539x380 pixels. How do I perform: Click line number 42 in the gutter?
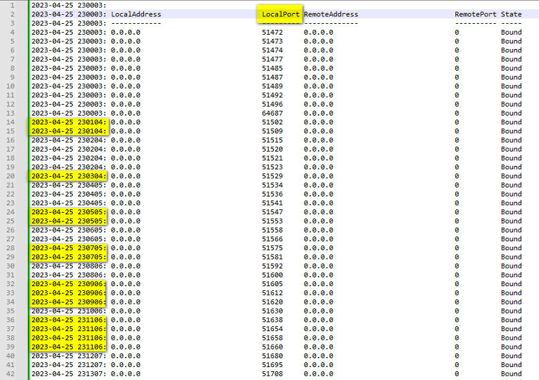(x=10, y=374)
